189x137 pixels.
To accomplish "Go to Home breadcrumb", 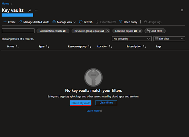I will click(x=5, y=4).
